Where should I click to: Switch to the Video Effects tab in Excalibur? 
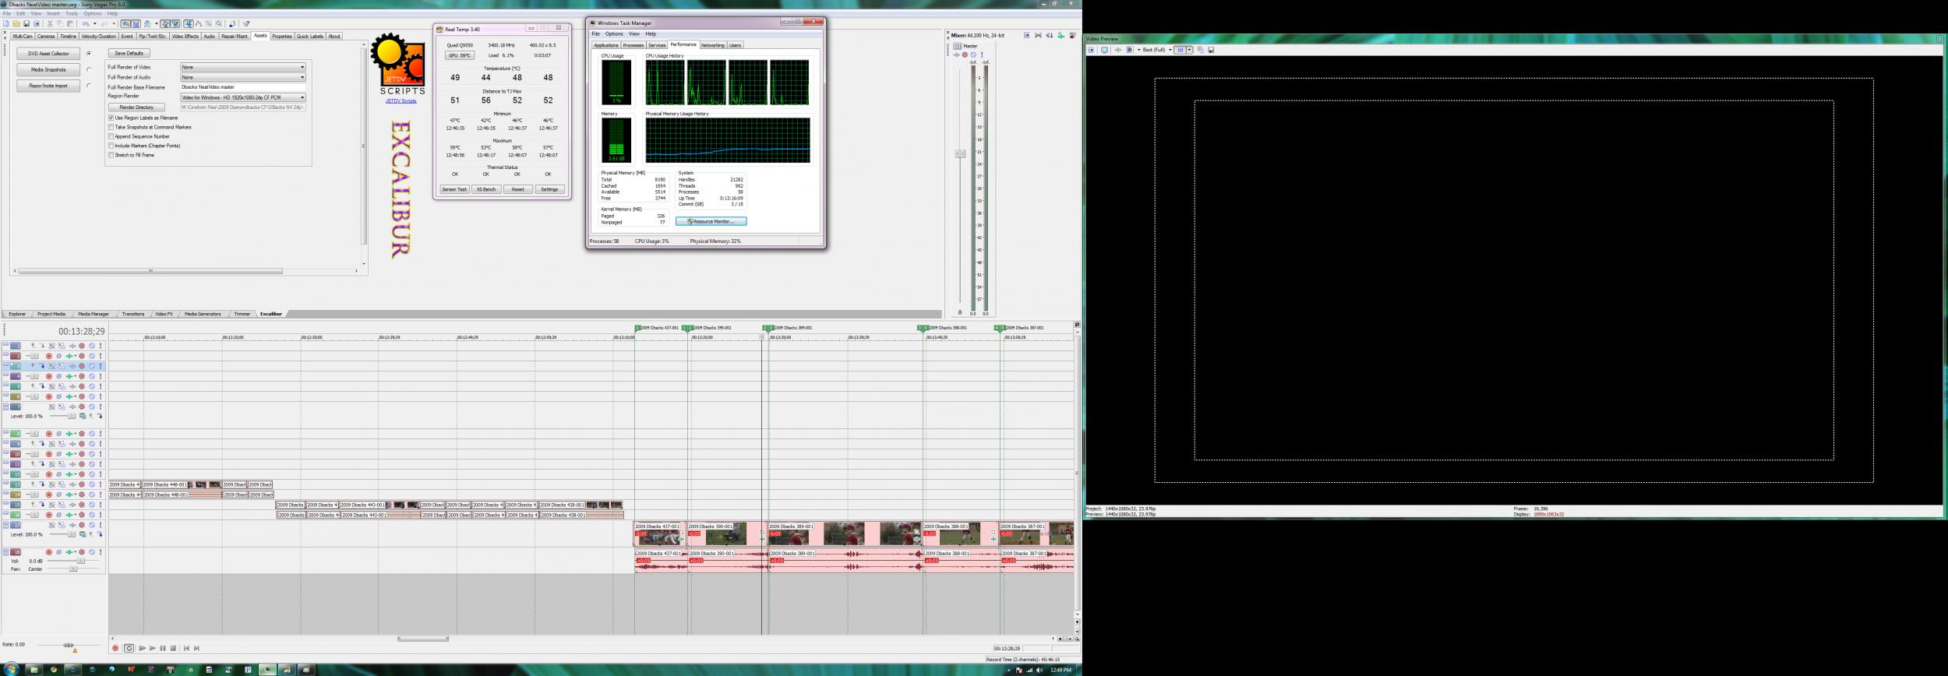(x=185, y=37)
